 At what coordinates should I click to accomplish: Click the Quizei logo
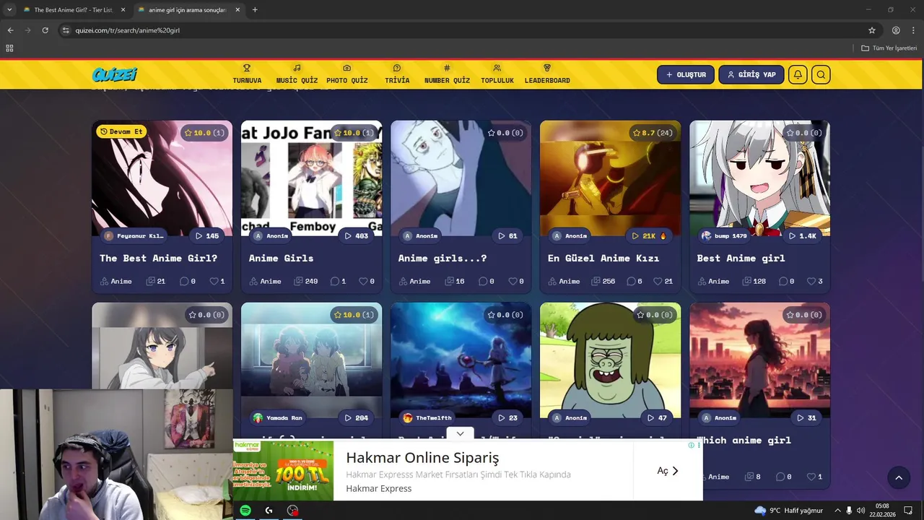click(x=115, y=74)
